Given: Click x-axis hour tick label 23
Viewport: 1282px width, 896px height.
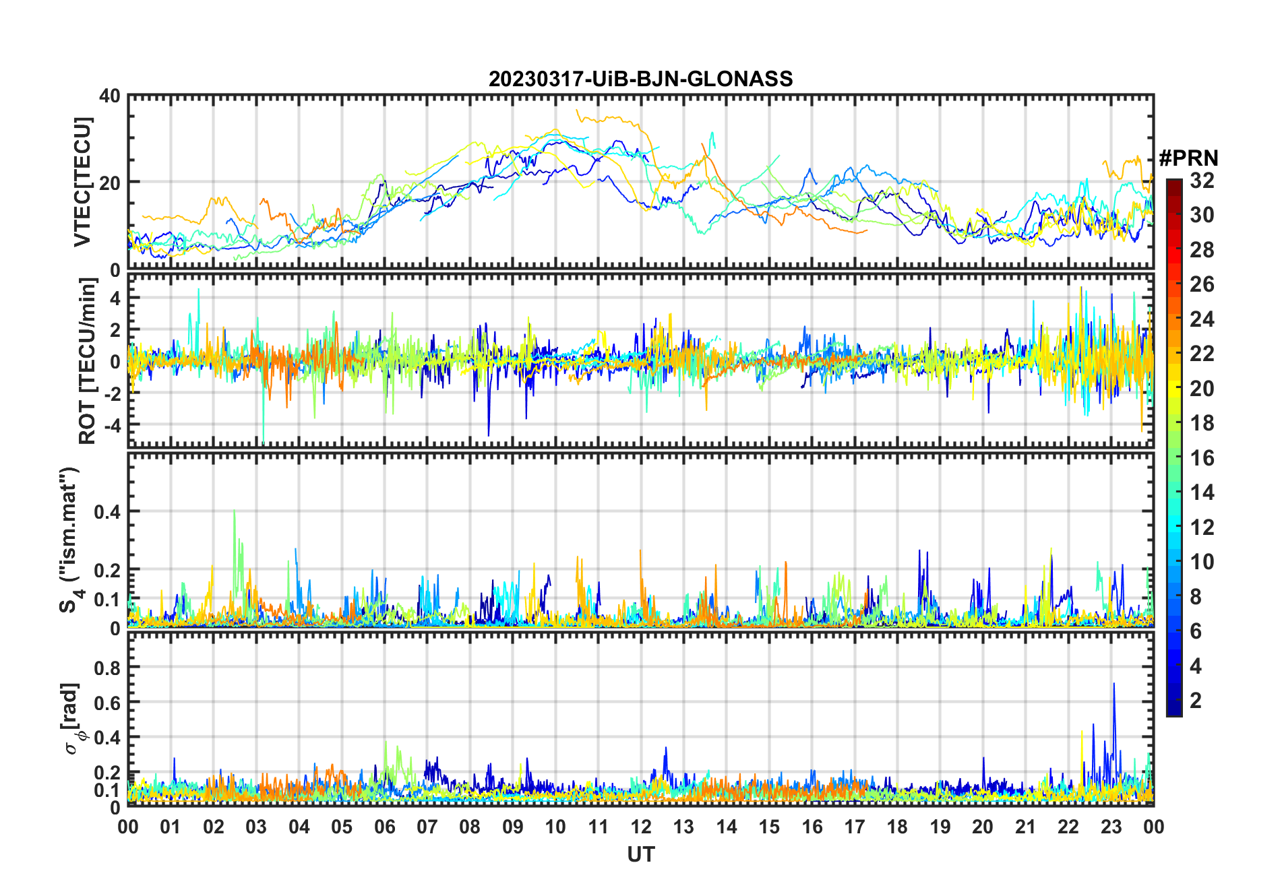Looking at the screenshot, I should pyautogui.click(x=1111, y=827).
